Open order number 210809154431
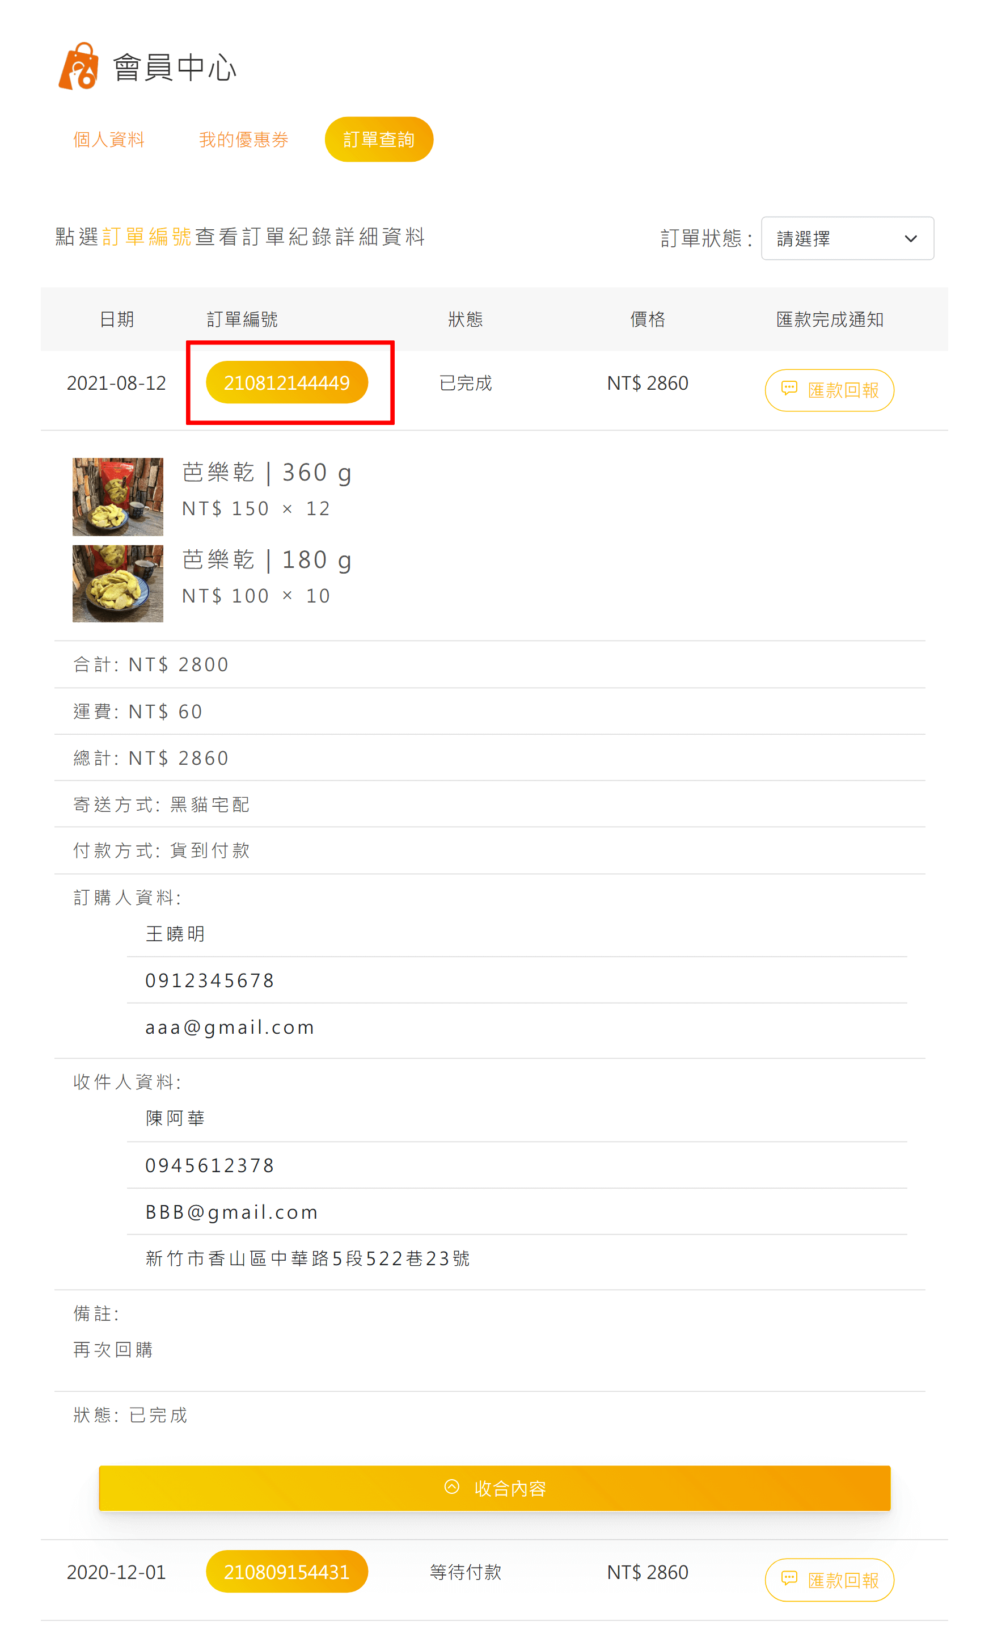This screenshot has width=989, height=1638. click(x=286, y=1572)
